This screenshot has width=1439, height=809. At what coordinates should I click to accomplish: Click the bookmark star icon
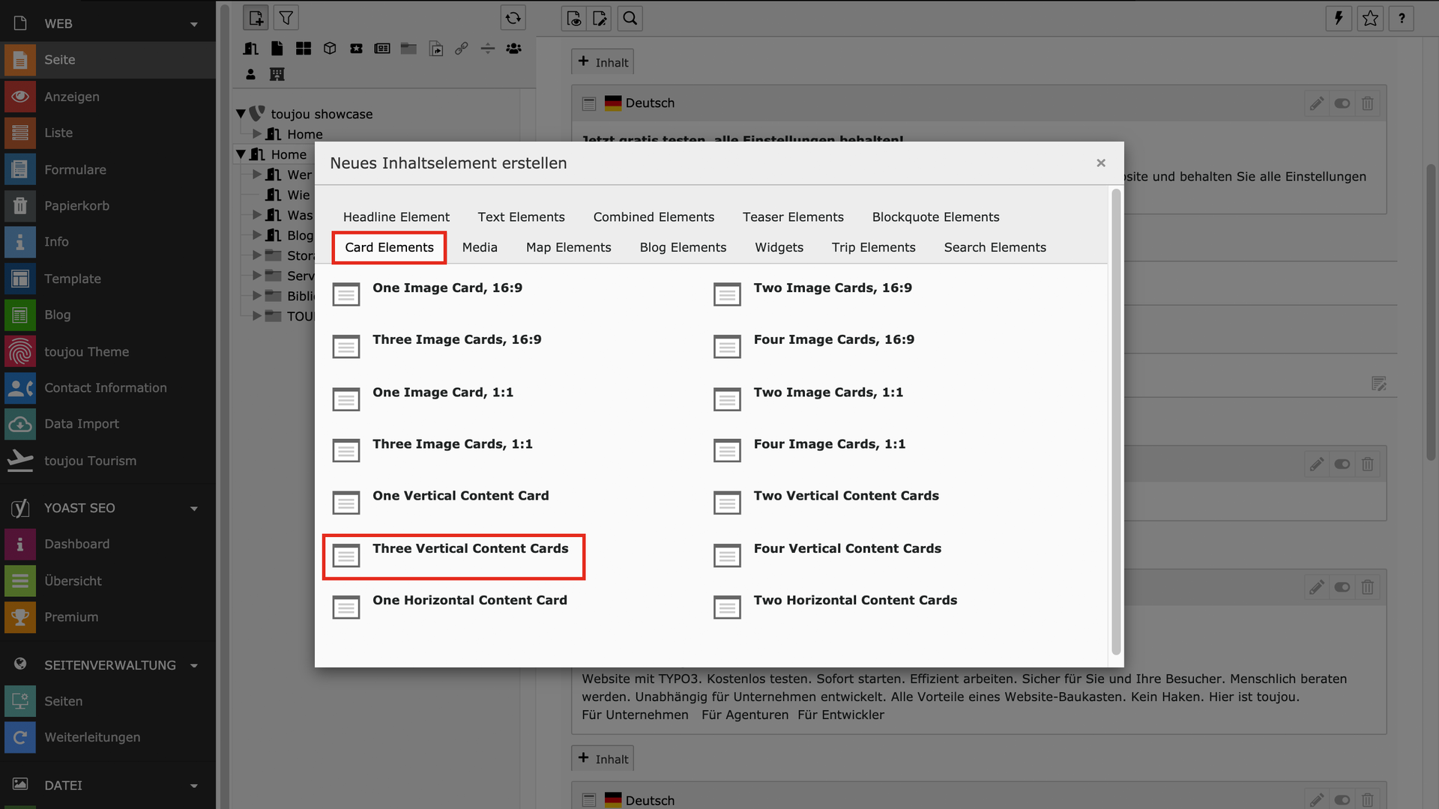tap(1370, 18)
